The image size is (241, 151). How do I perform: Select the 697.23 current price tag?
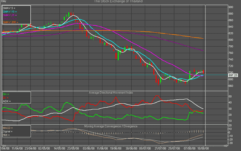coord(233,75)
